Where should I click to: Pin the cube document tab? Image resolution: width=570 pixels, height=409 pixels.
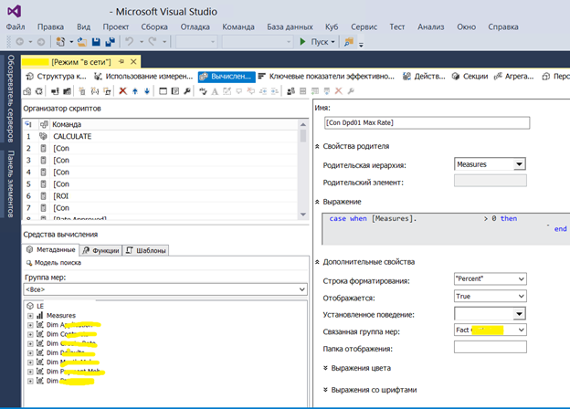pyautogui.click(x=121, y=62)
